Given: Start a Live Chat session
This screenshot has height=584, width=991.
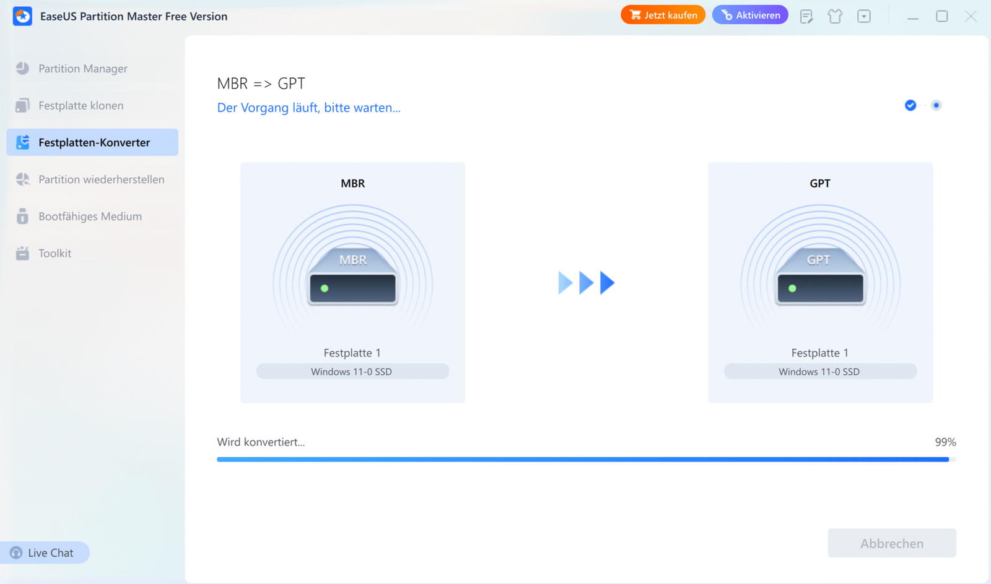Looking at the screenshot, I should click(x=45, y=552).
